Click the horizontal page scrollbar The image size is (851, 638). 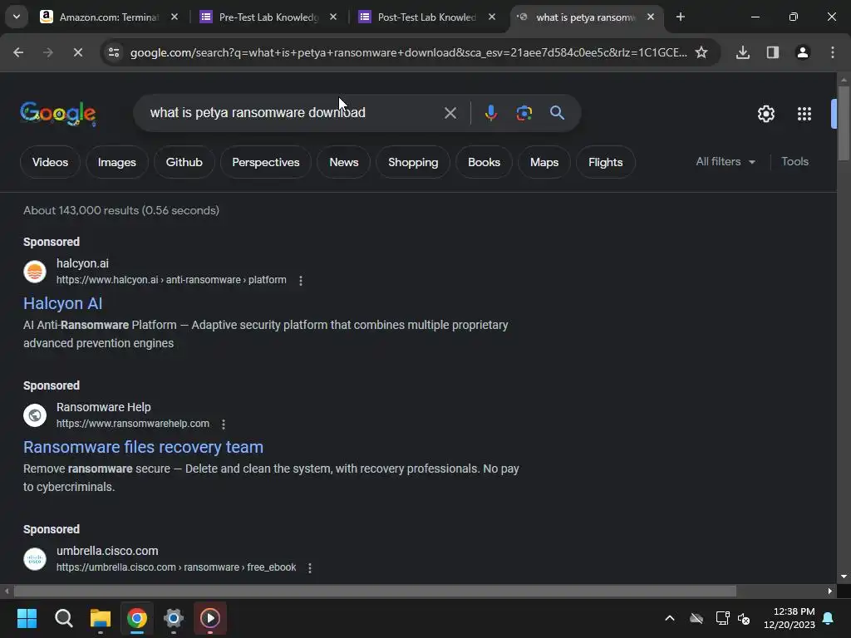pyautogui.click(x=375, y=591)
